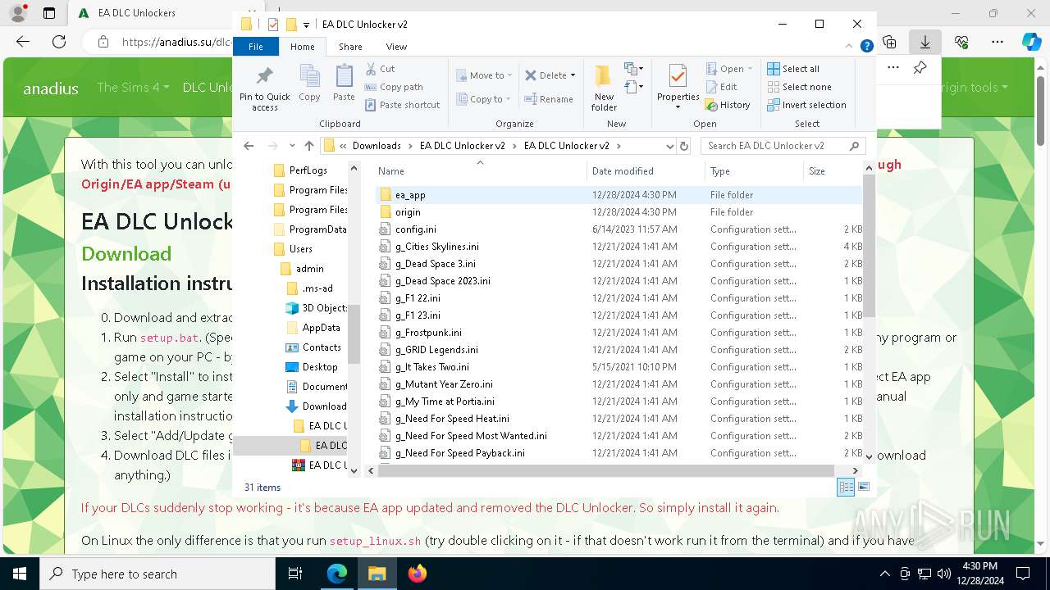Open the Quick Access Toolbar customize dropdown
This screenshot has height=590, width=1050.
(x=307, y=25)
